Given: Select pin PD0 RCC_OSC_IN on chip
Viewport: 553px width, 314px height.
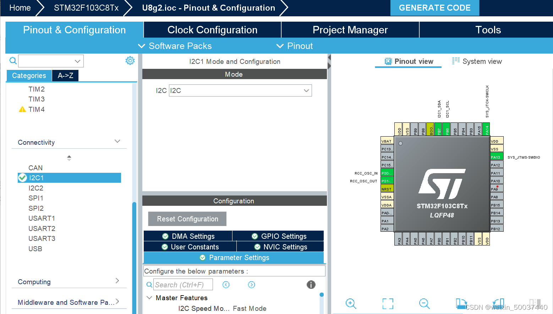Looking at the screenshot, I should 387,173.
